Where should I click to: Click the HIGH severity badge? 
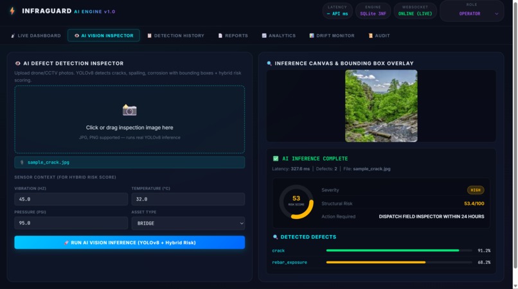tap(476, 190)
